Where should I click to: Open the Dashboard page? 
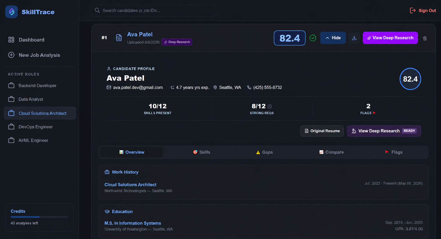click(x=26, y=40)
